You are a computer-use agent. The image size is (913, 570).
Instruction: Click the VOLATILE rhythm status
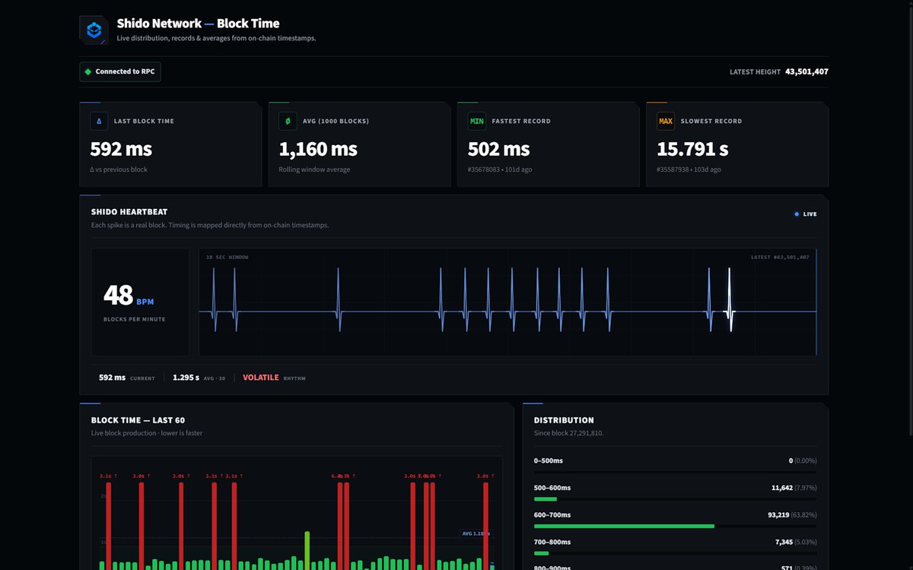(x=261, y=378)
